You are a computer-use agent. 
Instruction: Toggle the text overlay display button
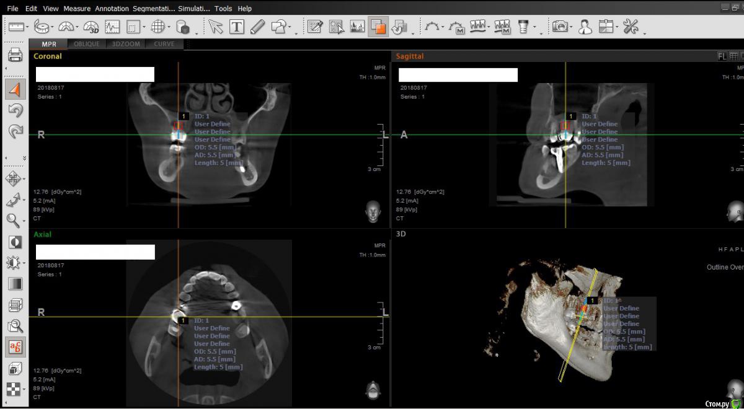[15, 347]
